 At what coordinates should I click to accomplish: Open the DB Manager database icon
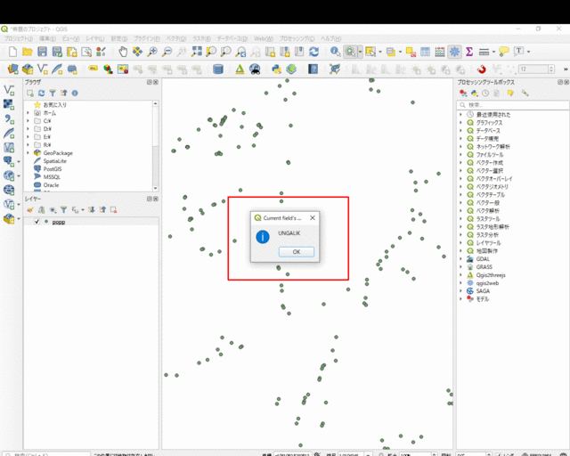(x=217, y=69)
